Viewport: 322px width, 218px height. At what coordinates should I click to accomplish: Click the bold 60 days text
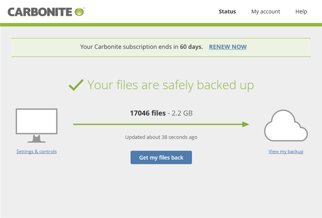pyautogui.click(x=192, y=47)
